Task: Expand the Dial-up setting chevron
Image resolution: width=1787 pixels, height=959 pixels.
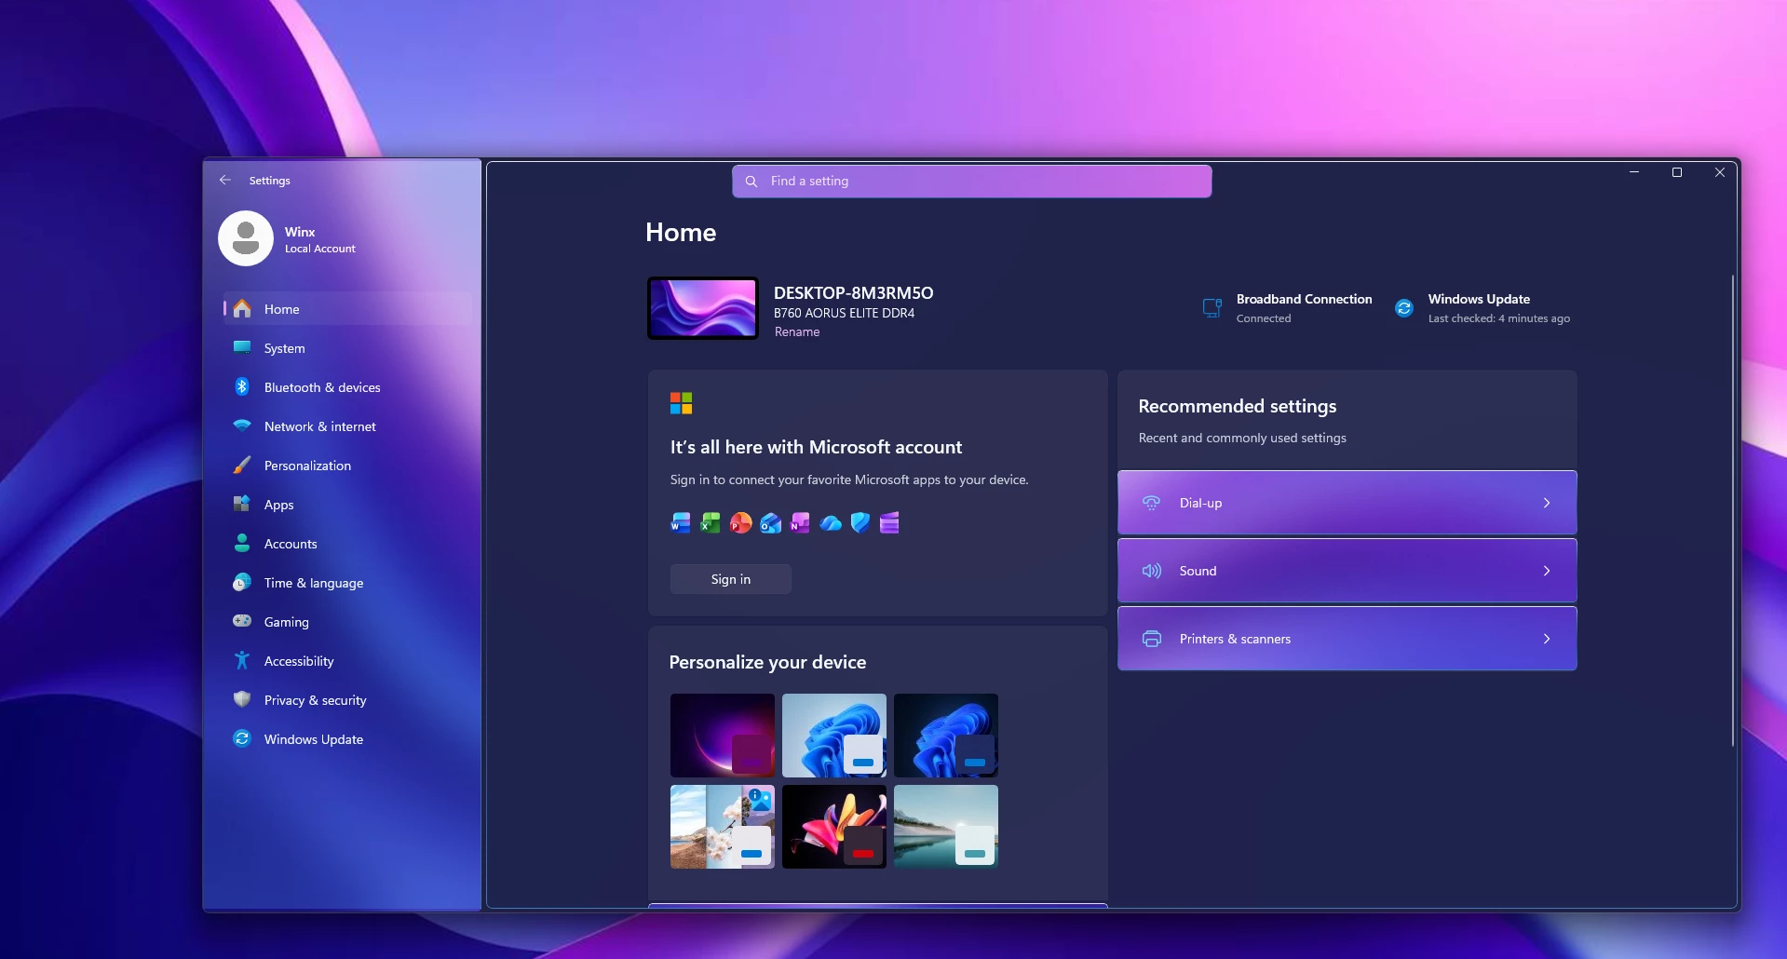Action: 1547,503
